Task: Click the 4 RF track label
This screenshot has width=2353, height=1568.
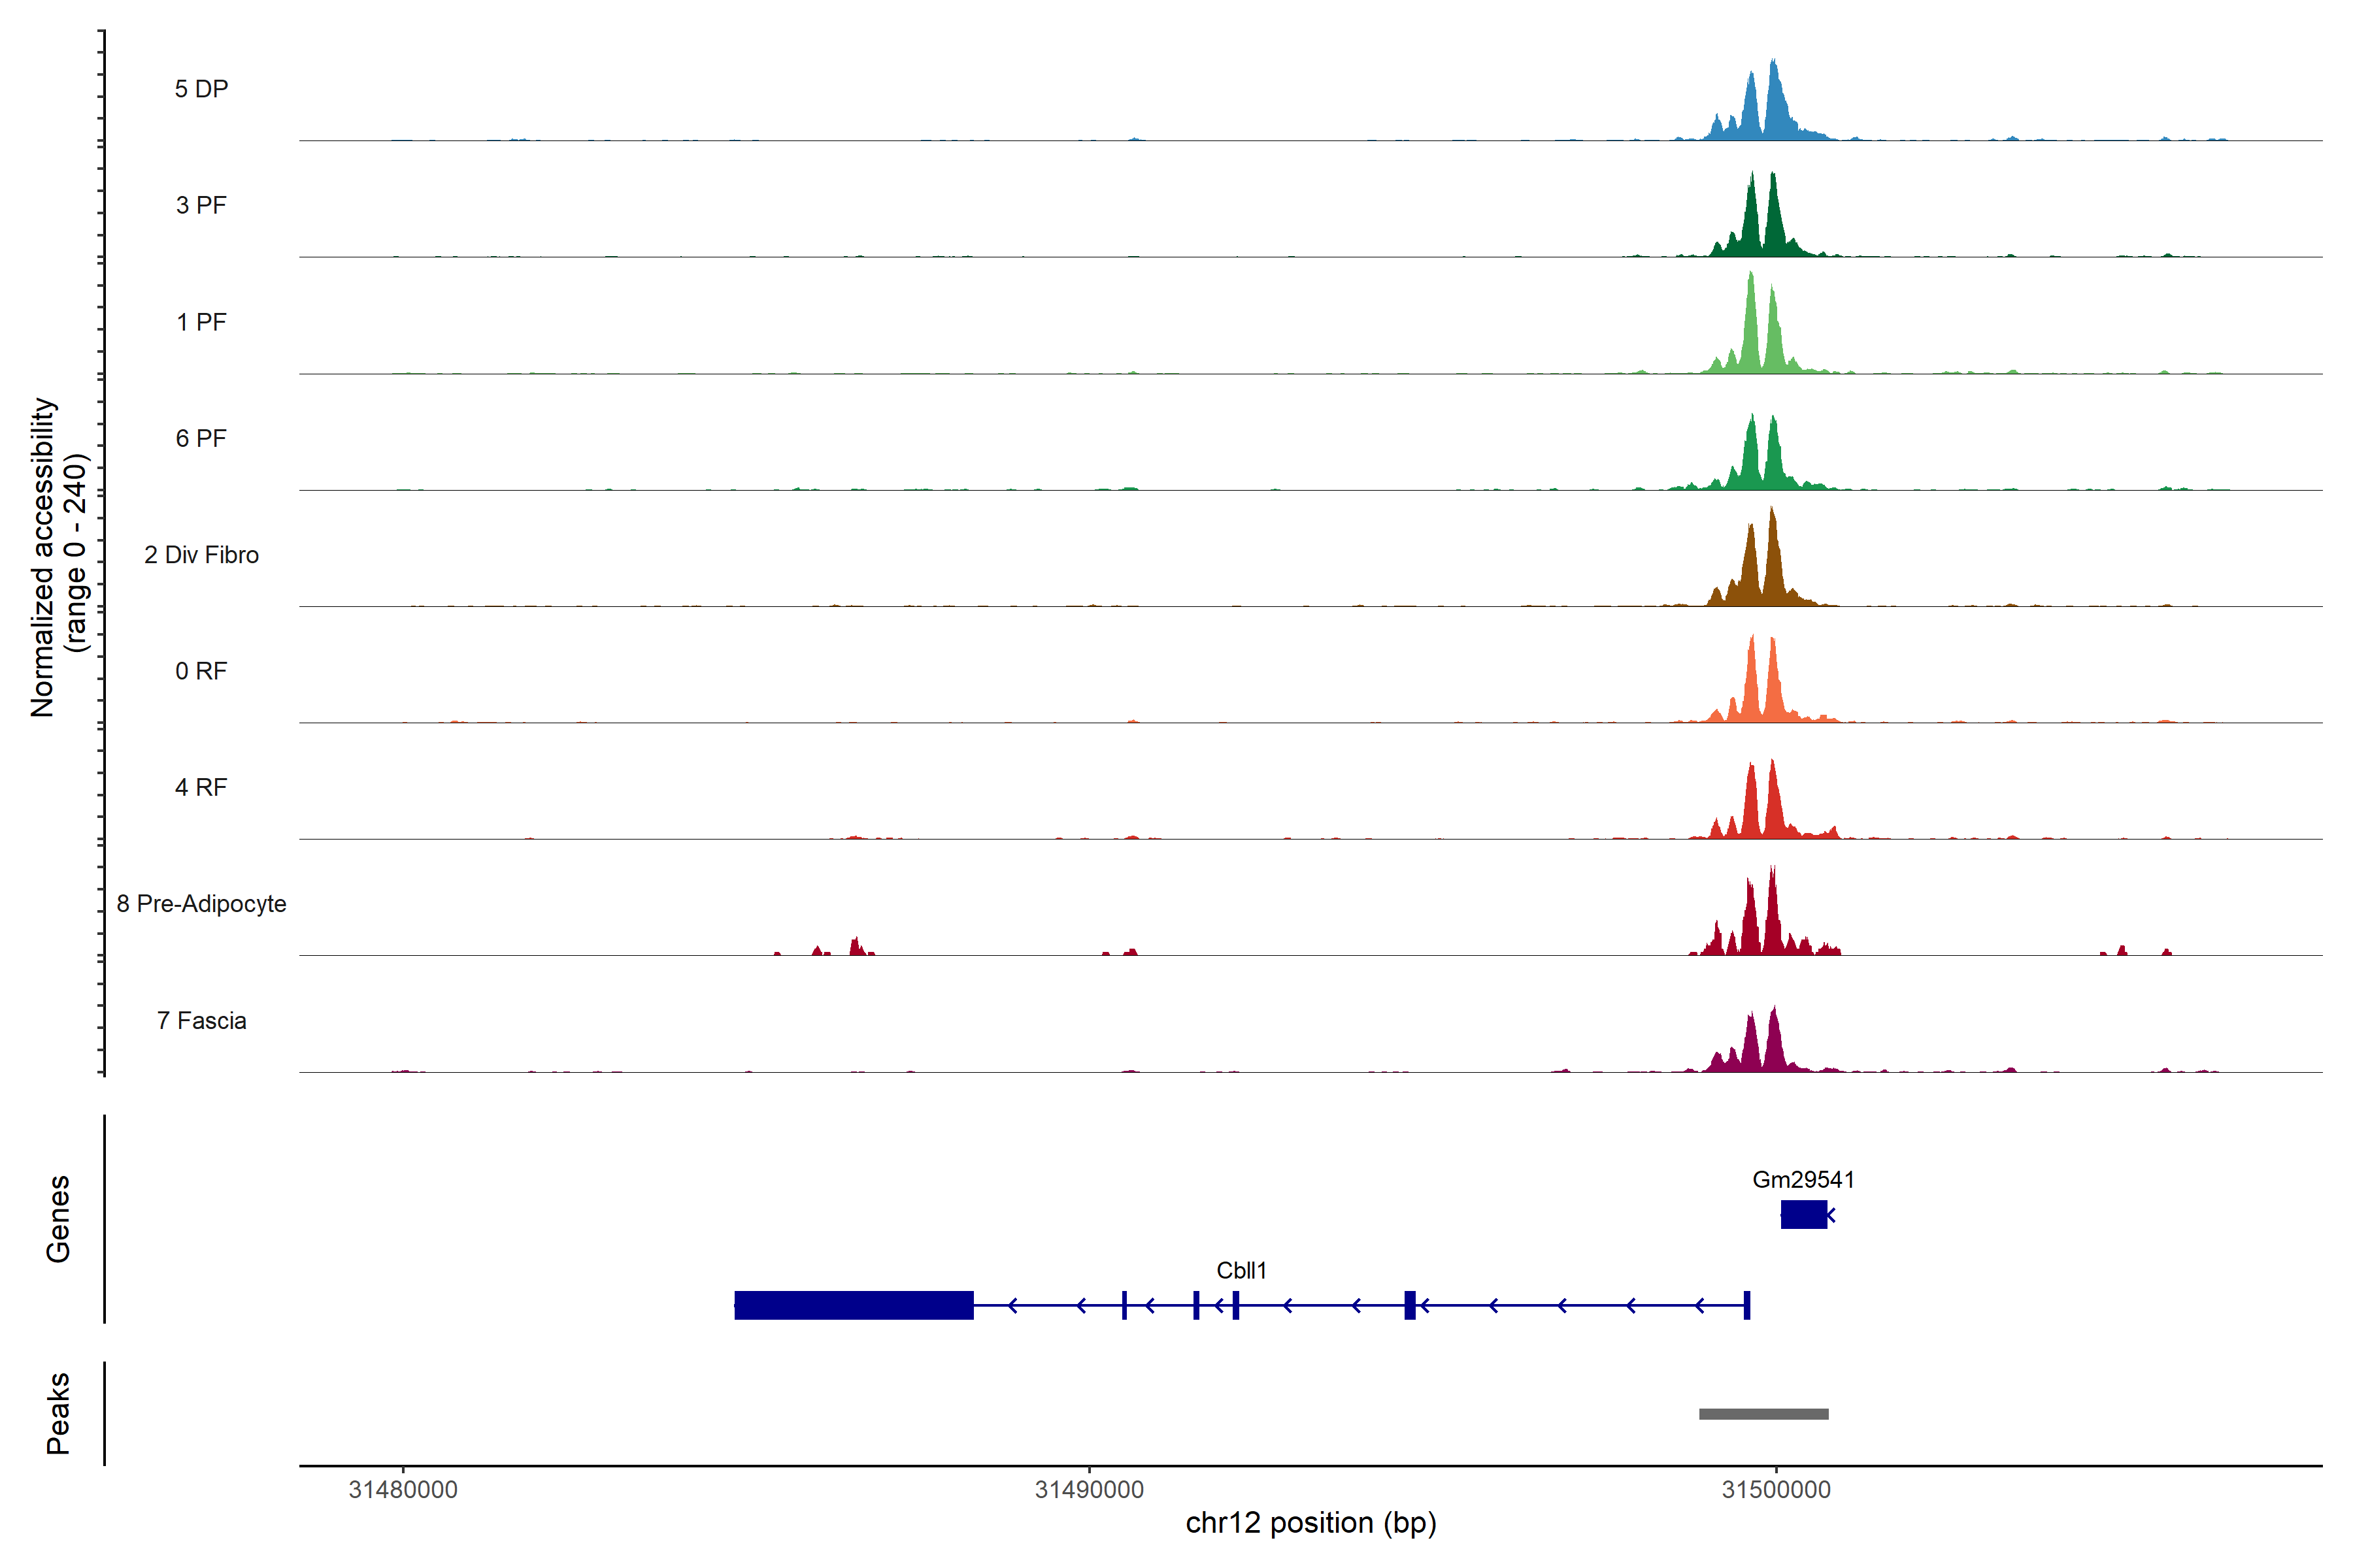Action: point(201,788)
